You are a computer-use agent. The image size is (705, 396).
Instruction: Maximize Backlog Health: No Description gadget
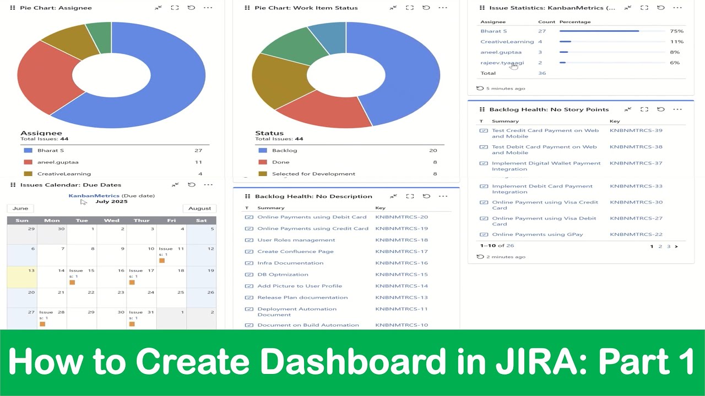point(409,196)
